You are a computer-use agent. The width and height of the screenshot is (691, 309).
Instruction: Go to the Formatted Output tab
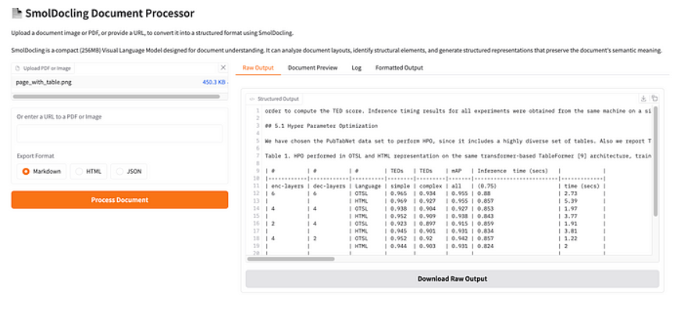tap(399, 68)
